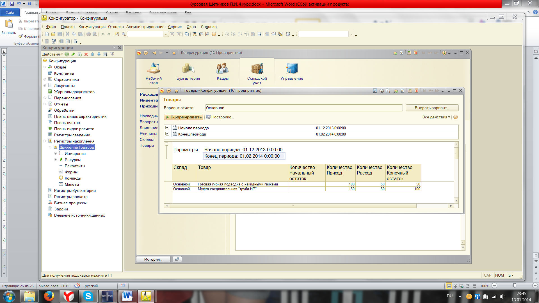Collapse the report parameters group toggle
The height and width of the screenshot is (303, 539).
(167, 144)
